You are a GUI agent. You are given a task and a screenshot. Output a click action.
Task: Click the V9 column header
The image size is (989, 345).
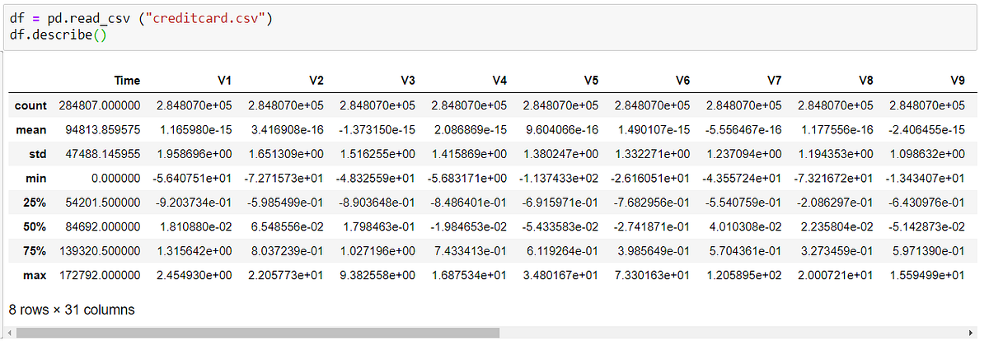point(956,81)
